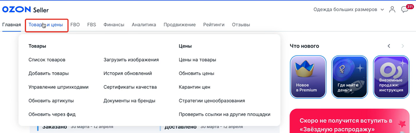Choose Обновить артикулы
This screenshot has width=416, height=133.
click(51, 101)
